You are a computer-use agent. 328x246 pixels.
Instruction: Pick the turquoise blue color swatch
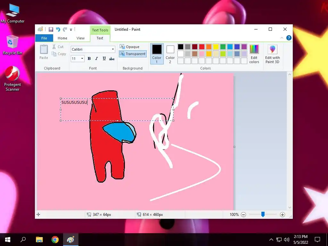point(230,47)
